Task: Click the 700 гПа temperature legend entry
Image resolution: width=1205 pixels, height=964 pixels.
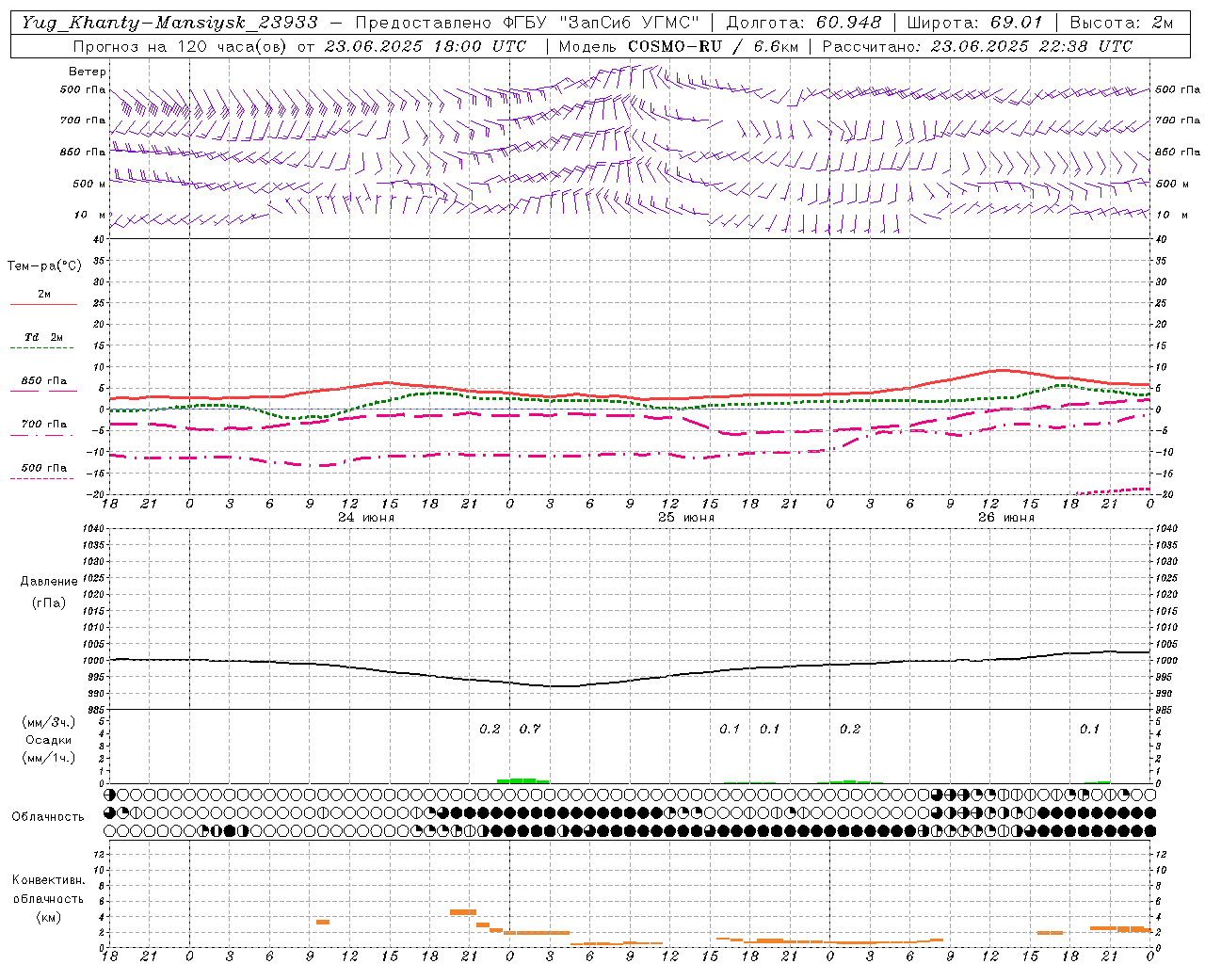Action: coord(44,425)
